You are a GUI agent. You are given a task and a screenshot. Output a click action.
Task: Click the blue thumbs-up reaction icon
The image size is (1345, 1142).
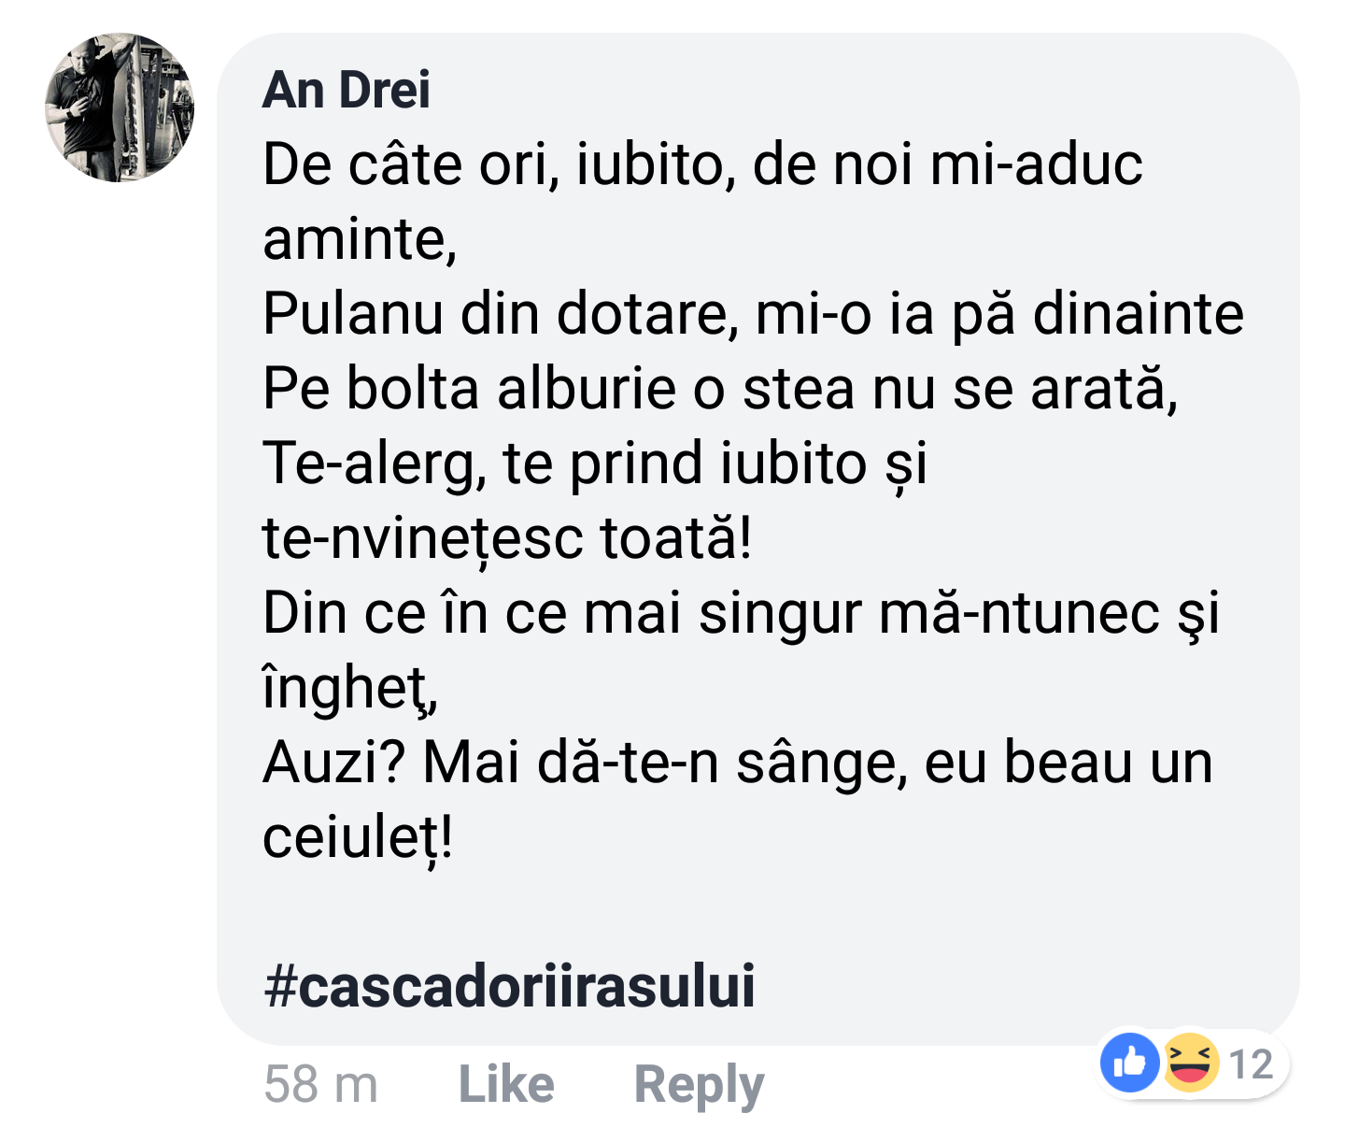pos(1129,1063)
